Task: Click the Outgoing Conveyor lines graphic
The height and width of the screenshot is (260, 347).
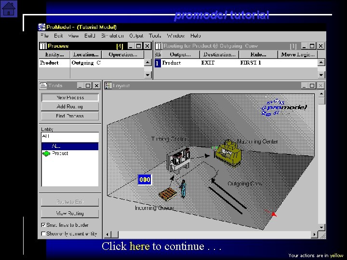Action: pos(227,196)
